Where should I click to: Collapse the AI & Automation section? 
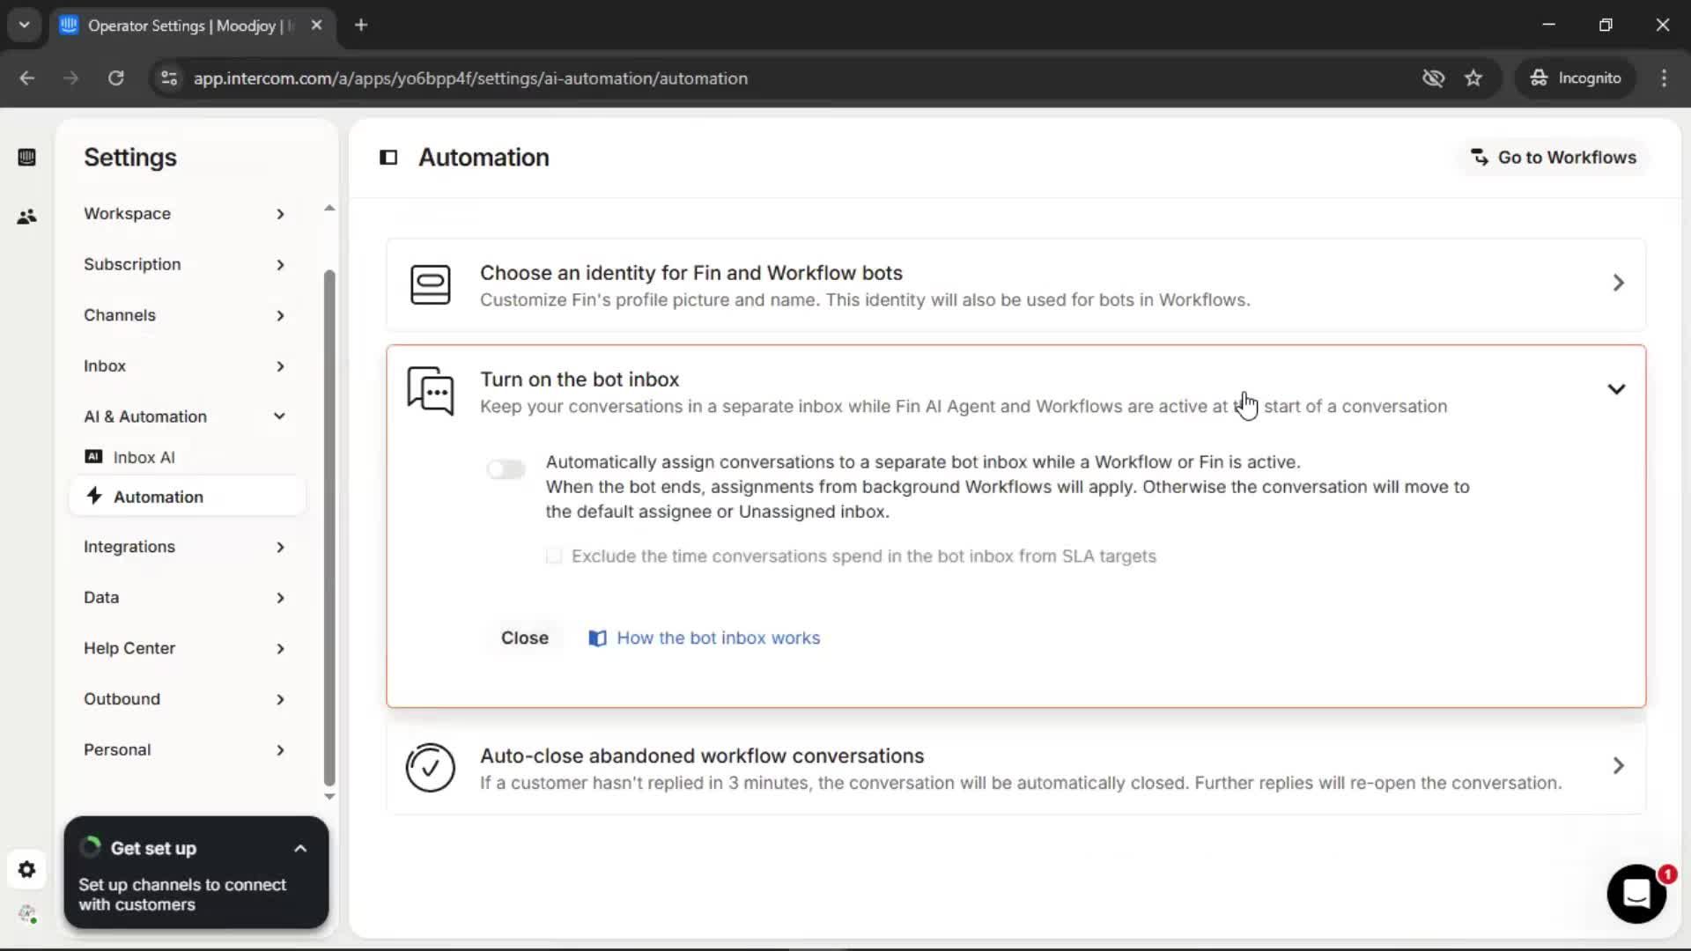(x=185, y=417)
